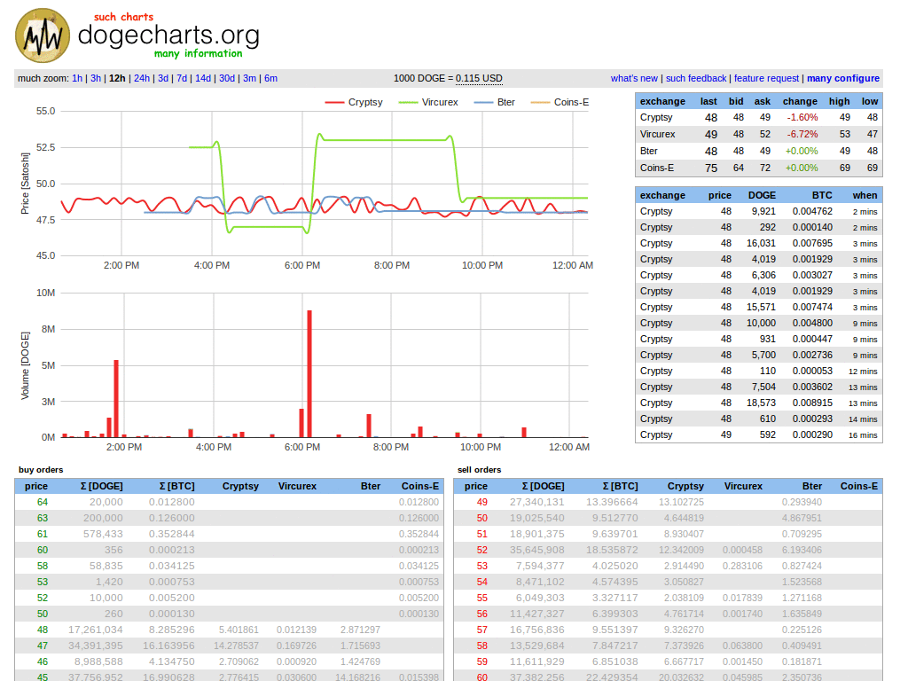
Task: Click the Coins-E header in sell orders
Action: [858, 487]
